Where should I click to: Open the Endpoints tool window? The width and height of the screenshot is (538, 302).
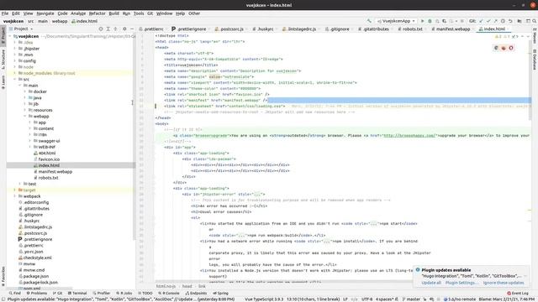pos(196,293)
